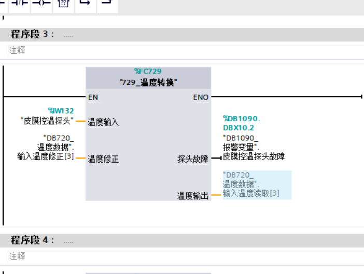The image size is (364, 274).
Task: Select the %DB1090.DBX10.2 address
Action: [241, 123]
